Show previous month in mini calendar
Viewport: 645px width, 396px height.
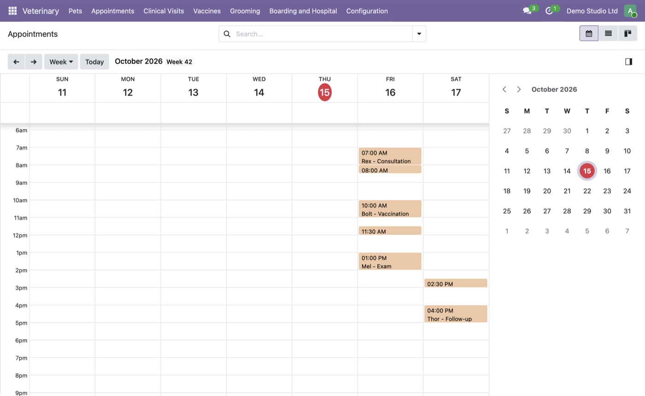click(x=504, y=89)
